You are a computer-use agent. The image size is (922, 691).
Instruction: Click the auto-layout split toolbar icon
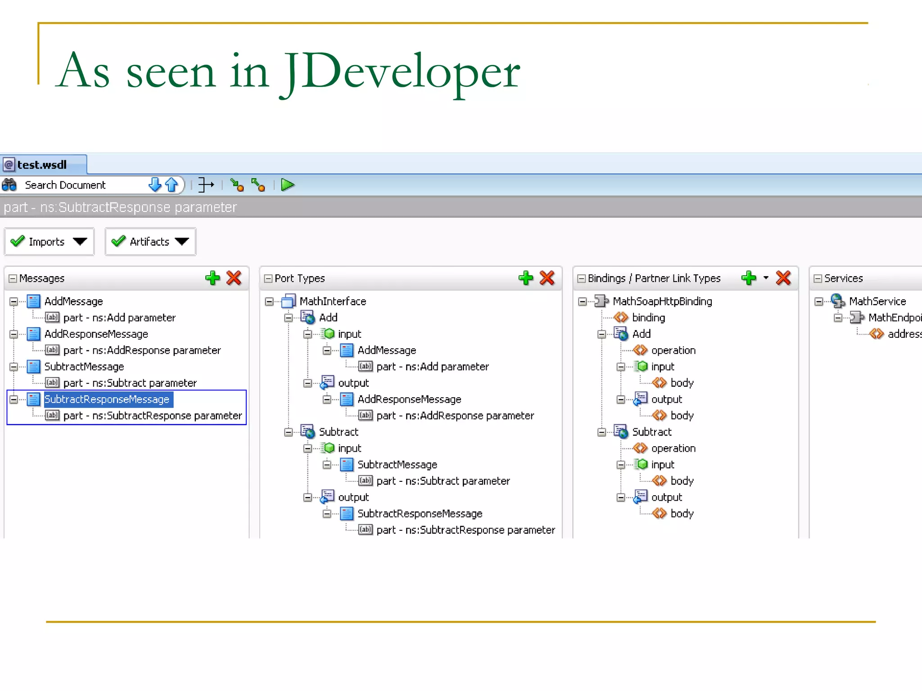pyautogui.click(x=206, y=185)
